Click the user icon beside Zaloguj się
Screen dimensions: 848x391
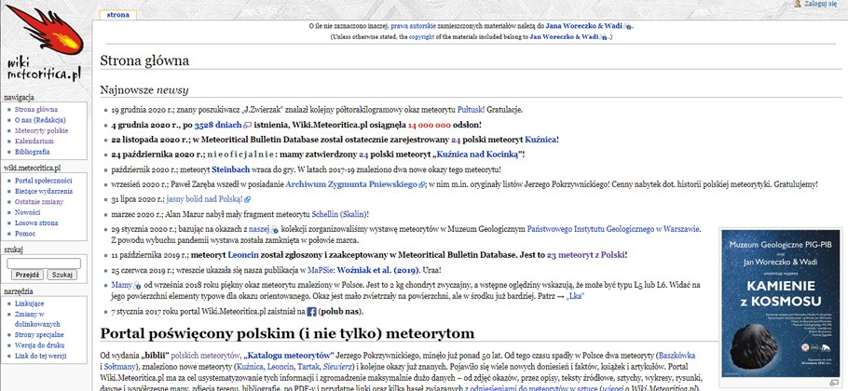tap(797, 4)
